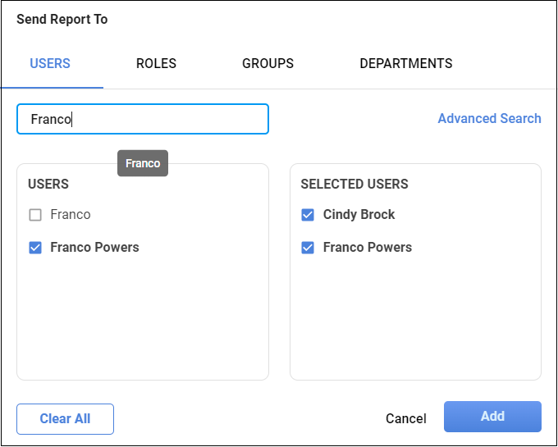Go to the USERS tab
The image size is (558, 447).
(x=50, y=63)
